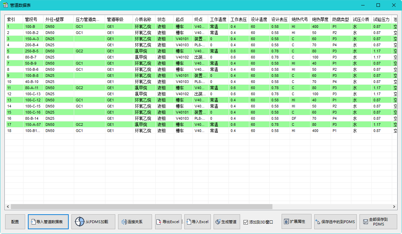The width and height of the screenshot is (402, 234).
Task: Click the 试验压力 column header
Action: tap(381, 19)
